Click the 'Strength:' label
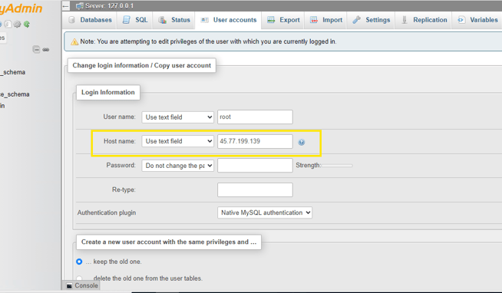502x293 pixels. [x=308, y=165]
